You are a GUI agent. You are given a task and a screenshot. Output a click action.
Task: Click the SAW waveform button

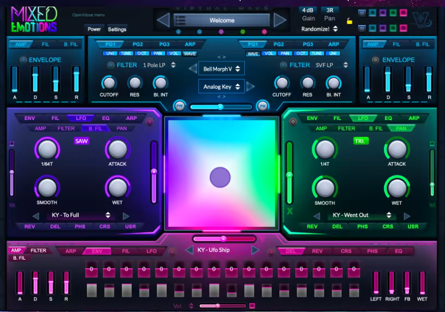81,141
